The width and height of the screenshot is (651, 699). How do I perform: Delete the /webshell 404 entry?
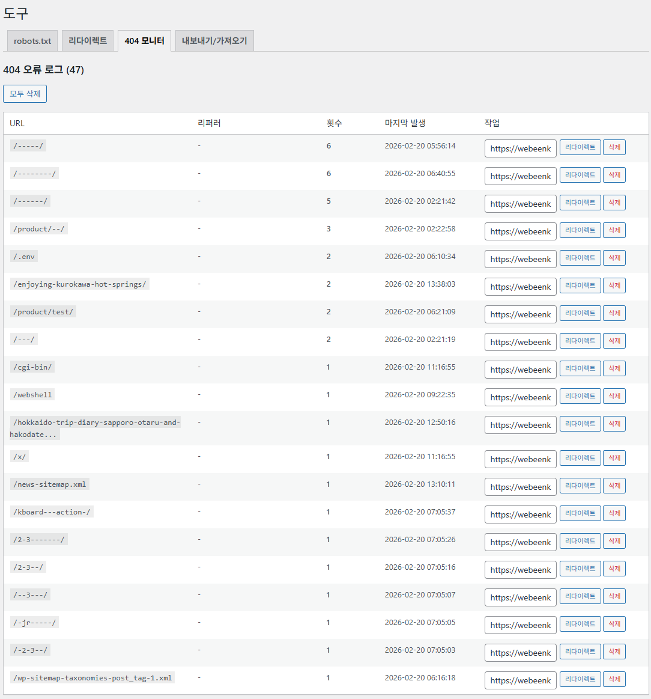tap(614, 396)
